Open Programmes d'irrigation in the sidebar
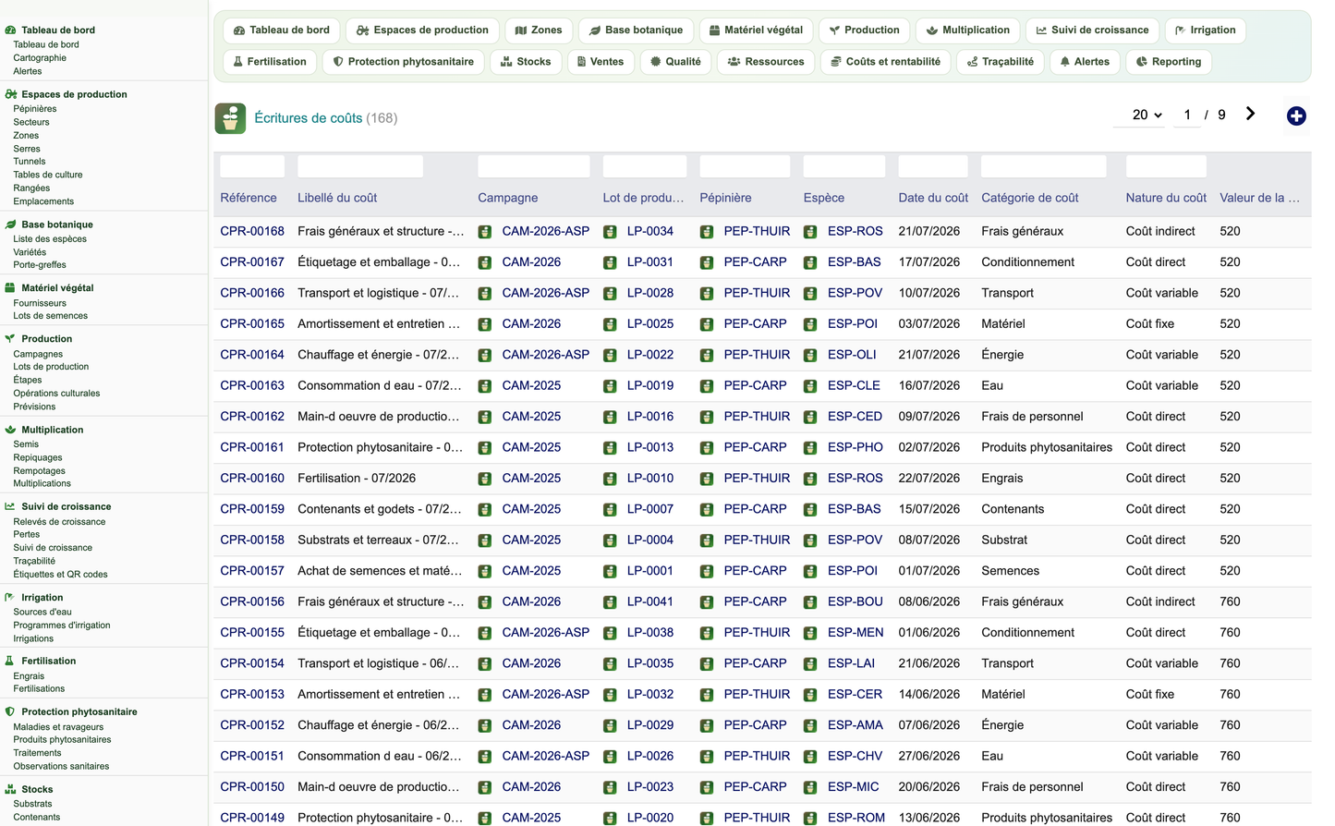This screenshot has width=1335, height=826. click(x=62, y=626)
